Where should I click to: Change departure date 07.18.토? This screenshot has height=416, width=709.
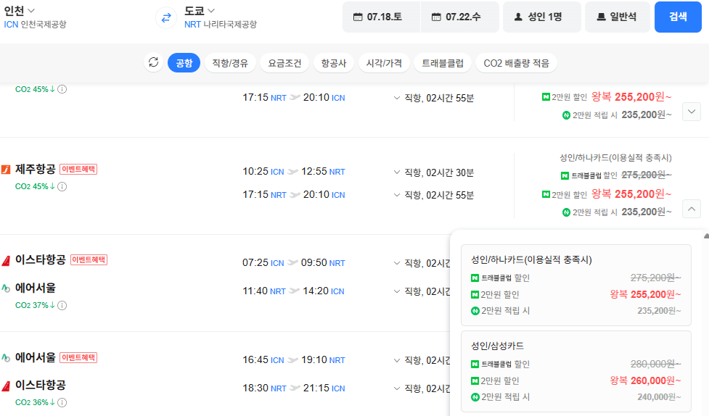(382, 17)
